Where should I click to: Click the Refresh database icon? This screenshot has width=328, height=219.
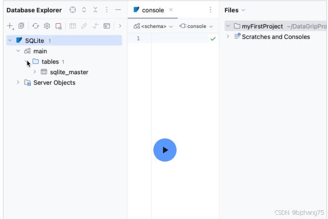(36, 26)
